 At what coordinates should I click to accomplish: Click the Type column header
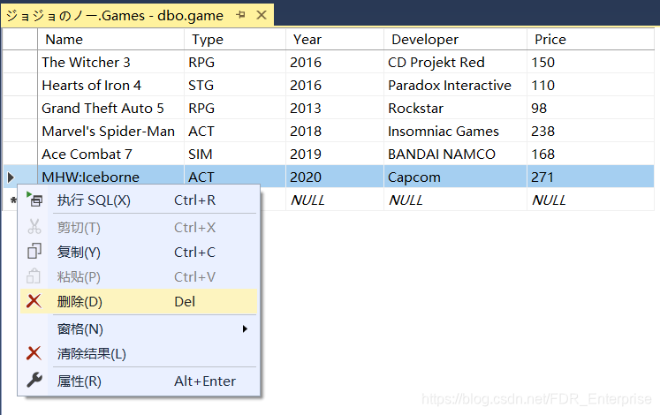(x=235, y=39)
